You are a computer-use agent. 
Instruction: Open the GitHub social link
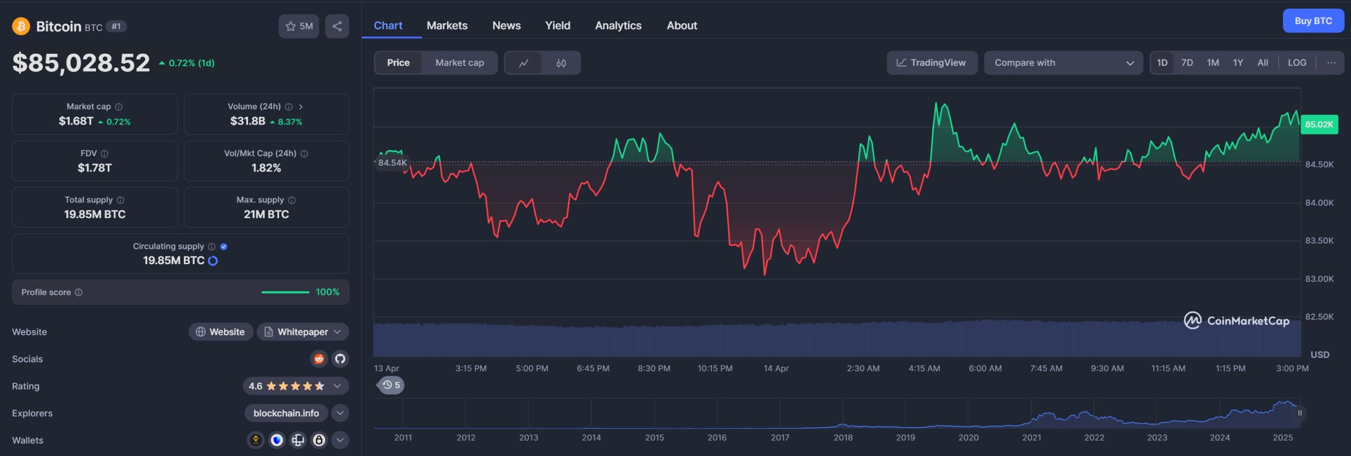[x=340, y=359]
